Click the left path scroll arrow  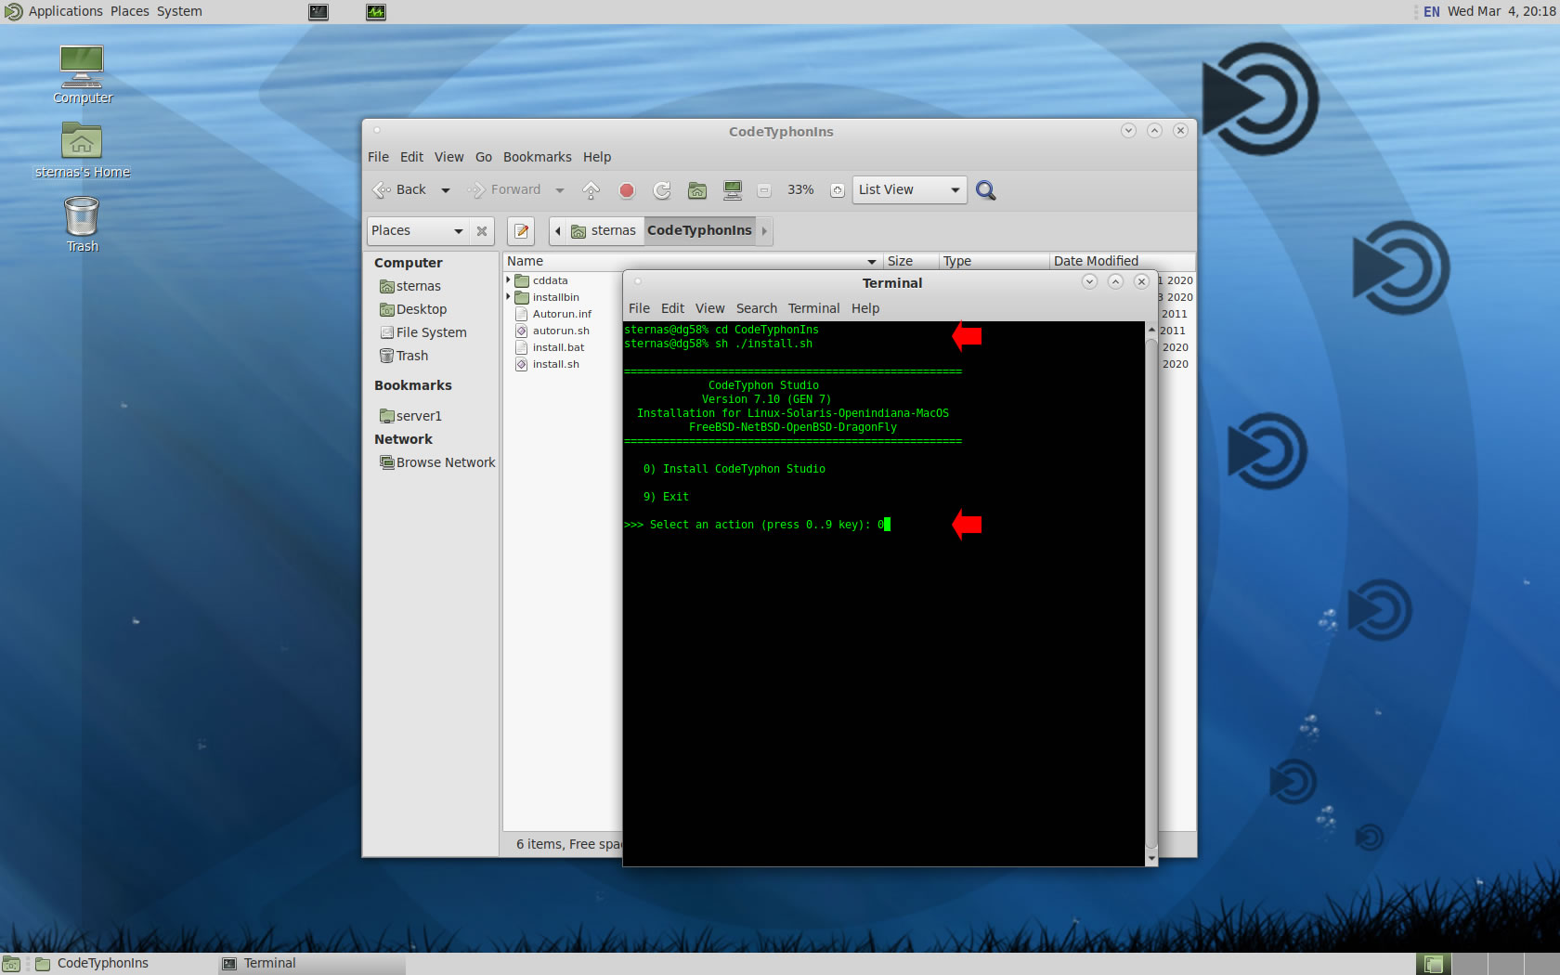point(557,231)
